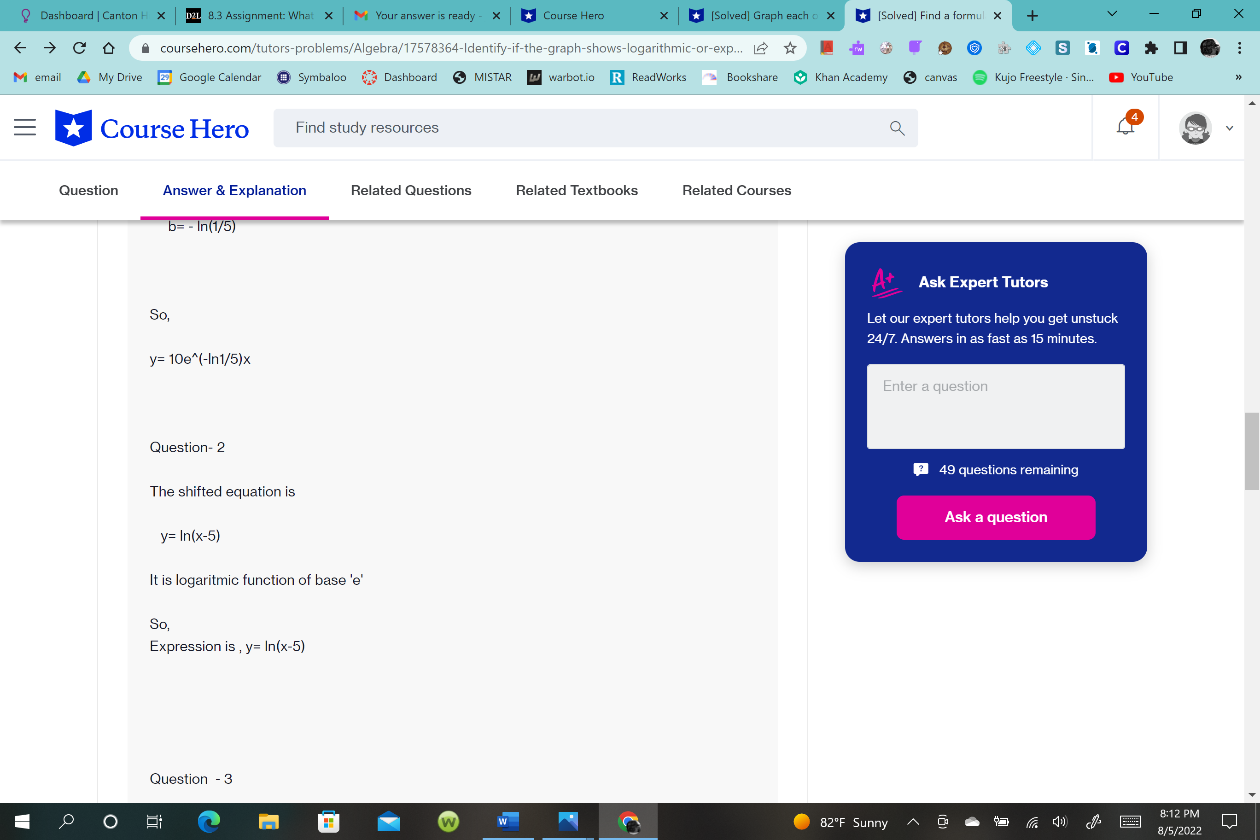Expand the tab search dropdown arrow
The image size is (1260, 840).
coord(1112,14)
